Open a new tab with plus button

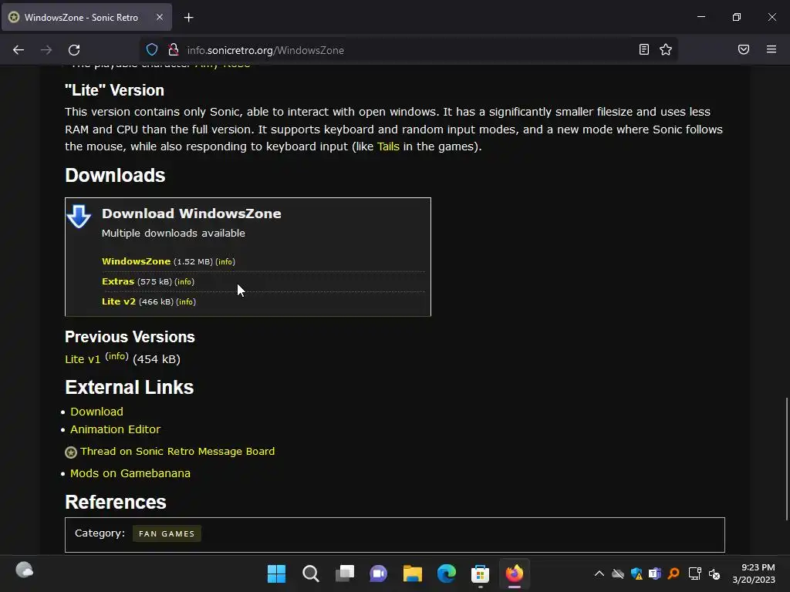(x=188, y=18)
